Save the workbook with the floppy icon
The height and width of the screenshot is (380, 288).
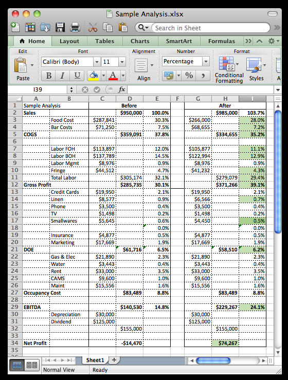point(60,27)
